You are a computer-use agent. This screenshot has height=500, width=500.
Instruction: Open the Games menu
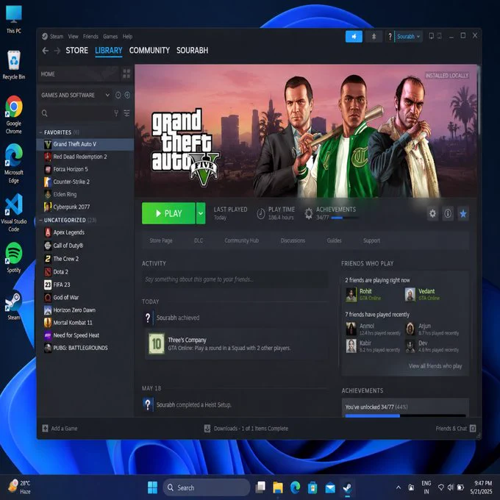point(110,36)
